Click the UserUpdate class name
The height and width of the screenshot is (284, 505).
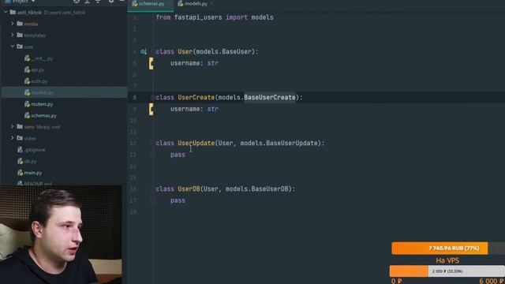tap(196, 143)
